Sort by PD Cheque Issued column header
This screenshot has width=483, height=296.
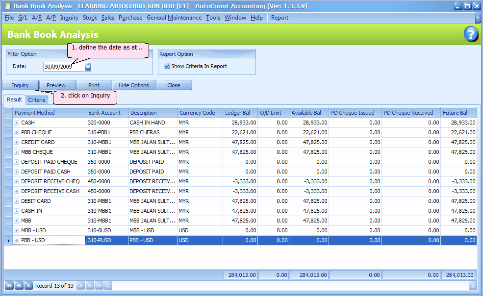point(355,113)
